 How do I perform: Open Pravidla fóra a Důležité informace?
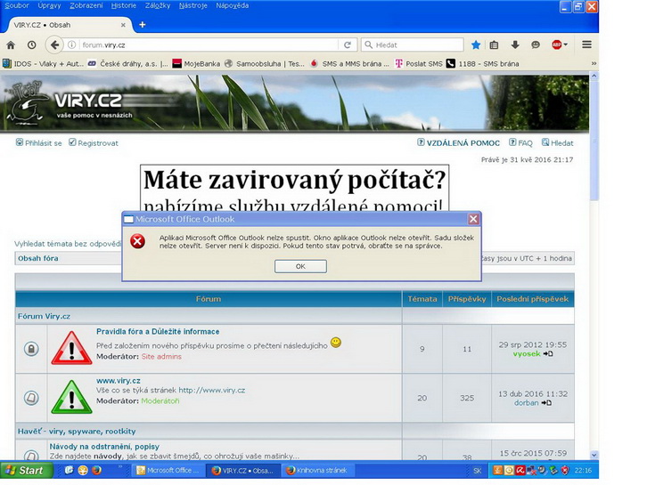click(158, 331)
